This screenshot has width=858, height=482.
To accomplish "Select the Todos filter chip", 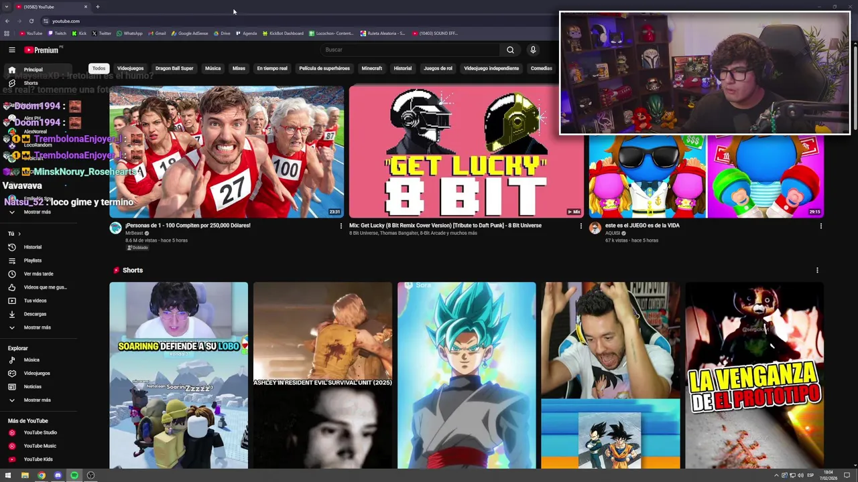I will (99, 68).
